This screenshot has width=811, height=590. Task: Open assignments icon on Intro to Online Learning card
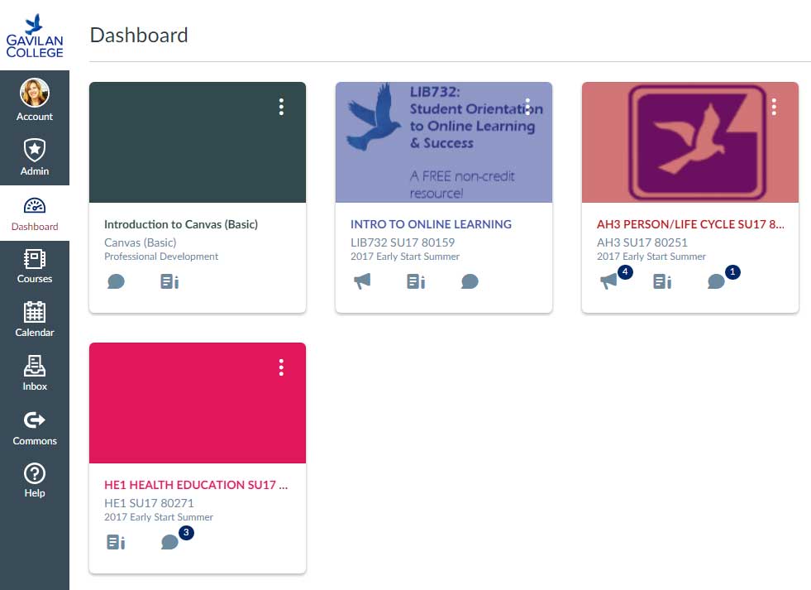[x=415, y=281]
